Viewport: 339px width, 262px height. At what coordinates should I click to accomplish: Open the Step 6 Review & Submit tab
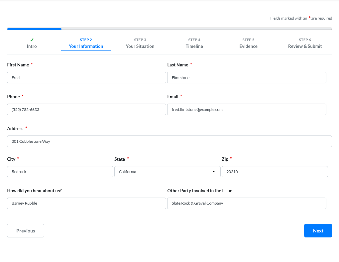305,43
